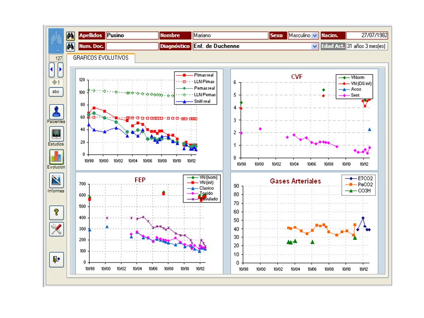Click the Acos legend entry

pyautogui.click(x=350, y=89)
